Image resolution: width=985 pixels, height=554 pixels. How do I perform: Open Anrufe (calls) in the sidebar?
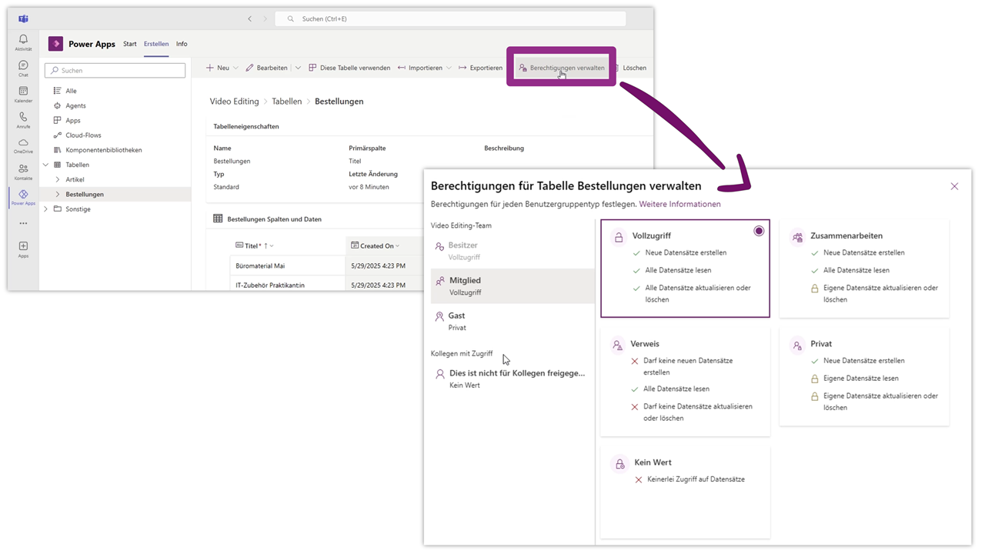[x=23, y=119]
